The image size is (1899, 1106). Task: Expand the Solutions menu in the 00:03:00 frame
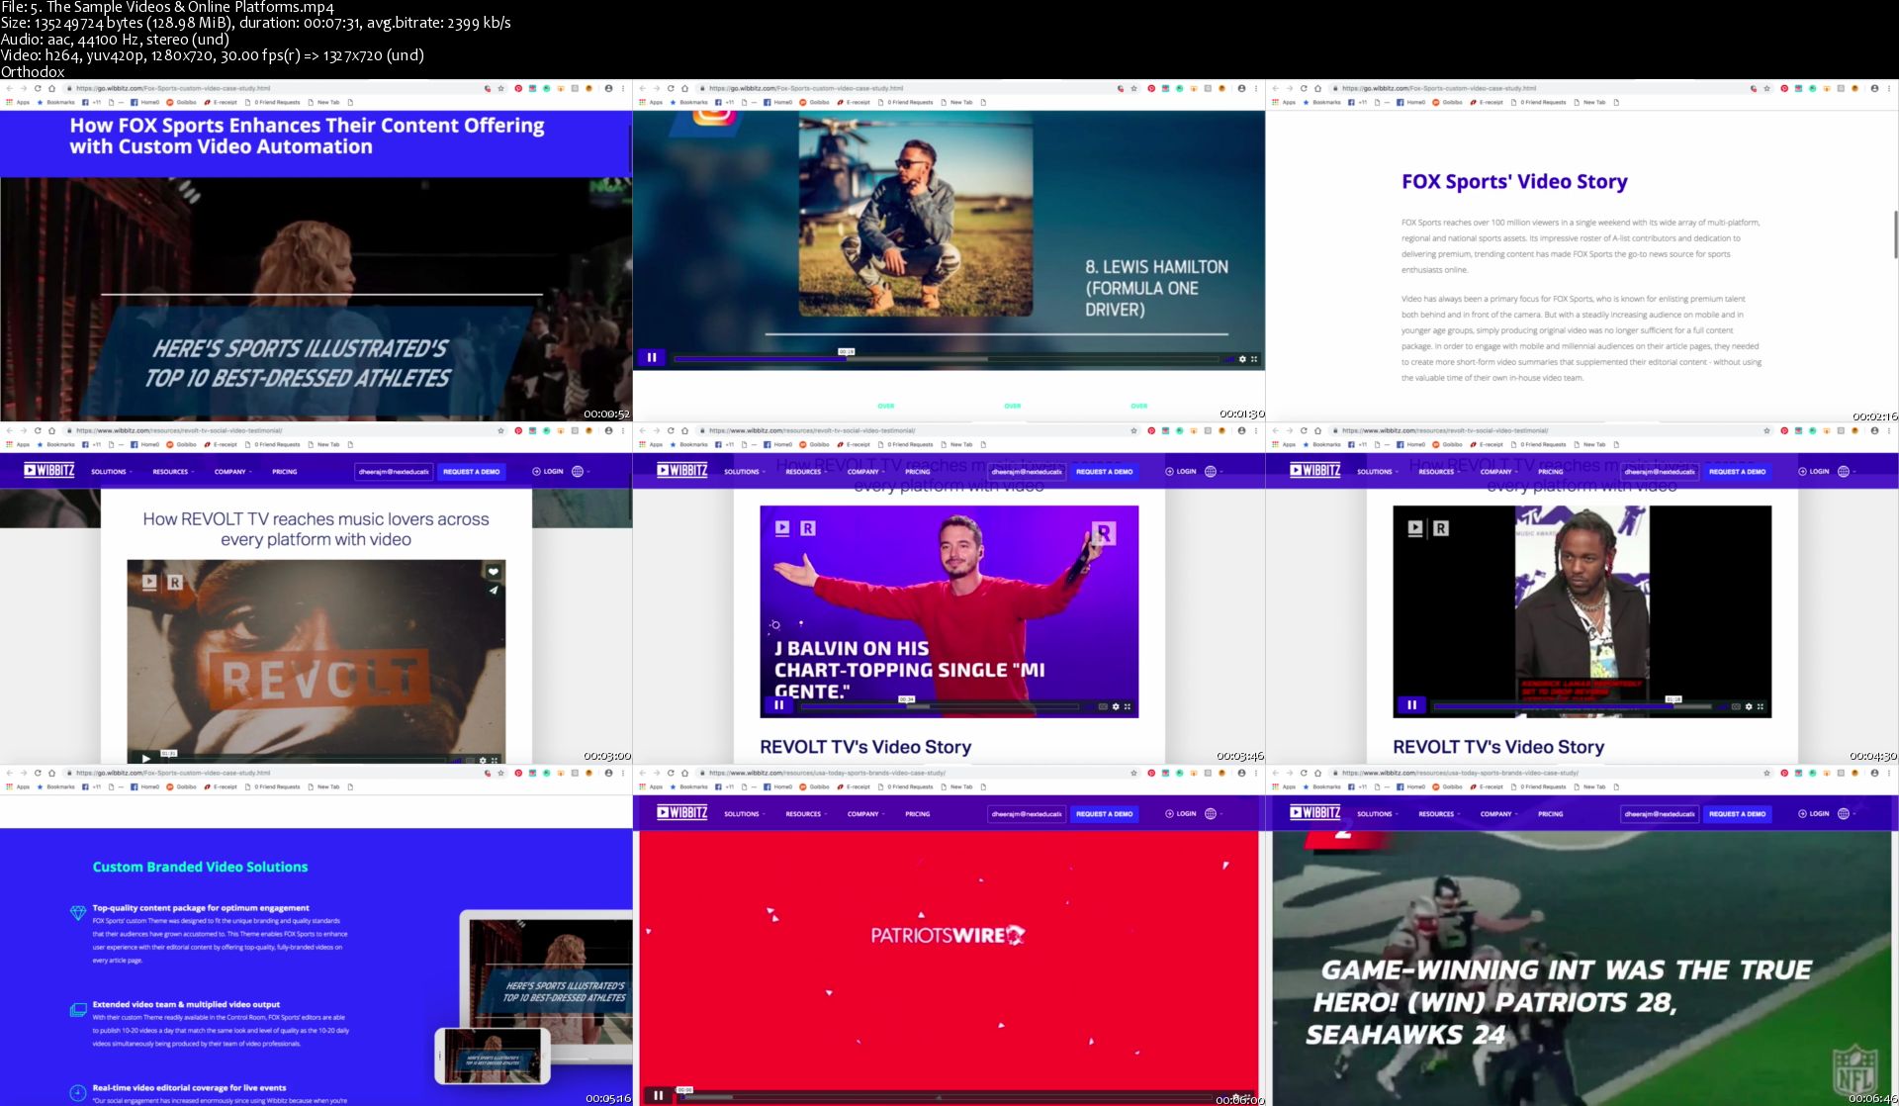pos(111,472)
